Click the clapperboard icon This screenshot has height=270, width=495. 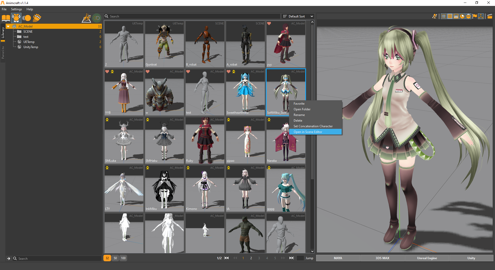(x=490, y=16)
